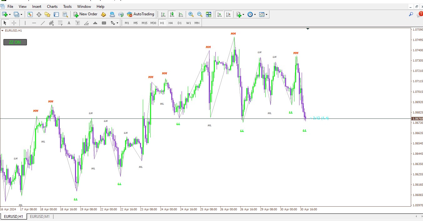Select the Fibonacci retracement tool
This screenshot has width=423, height=221.
pyautogui.click(x=60, y=23)
